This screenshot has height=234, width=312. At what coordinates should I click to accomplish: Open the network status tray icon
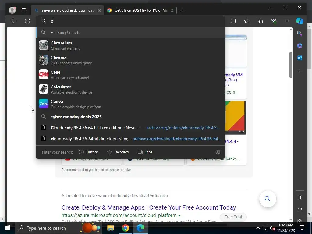[x=265, y=228]
